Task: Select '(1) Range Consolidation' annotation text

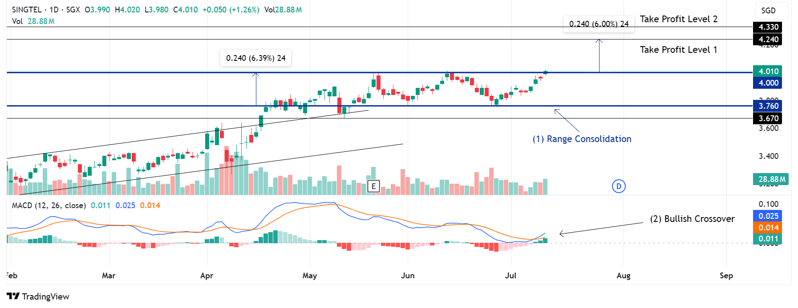Action: pyautogui.click(x=582, y=139)
